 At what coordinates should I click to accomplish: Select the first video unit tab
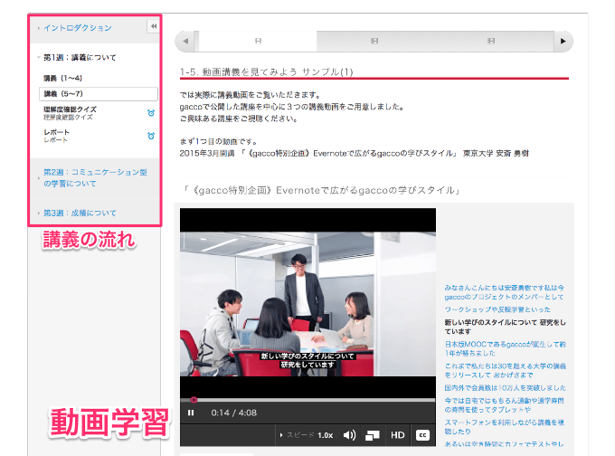[x=258, y=41]
